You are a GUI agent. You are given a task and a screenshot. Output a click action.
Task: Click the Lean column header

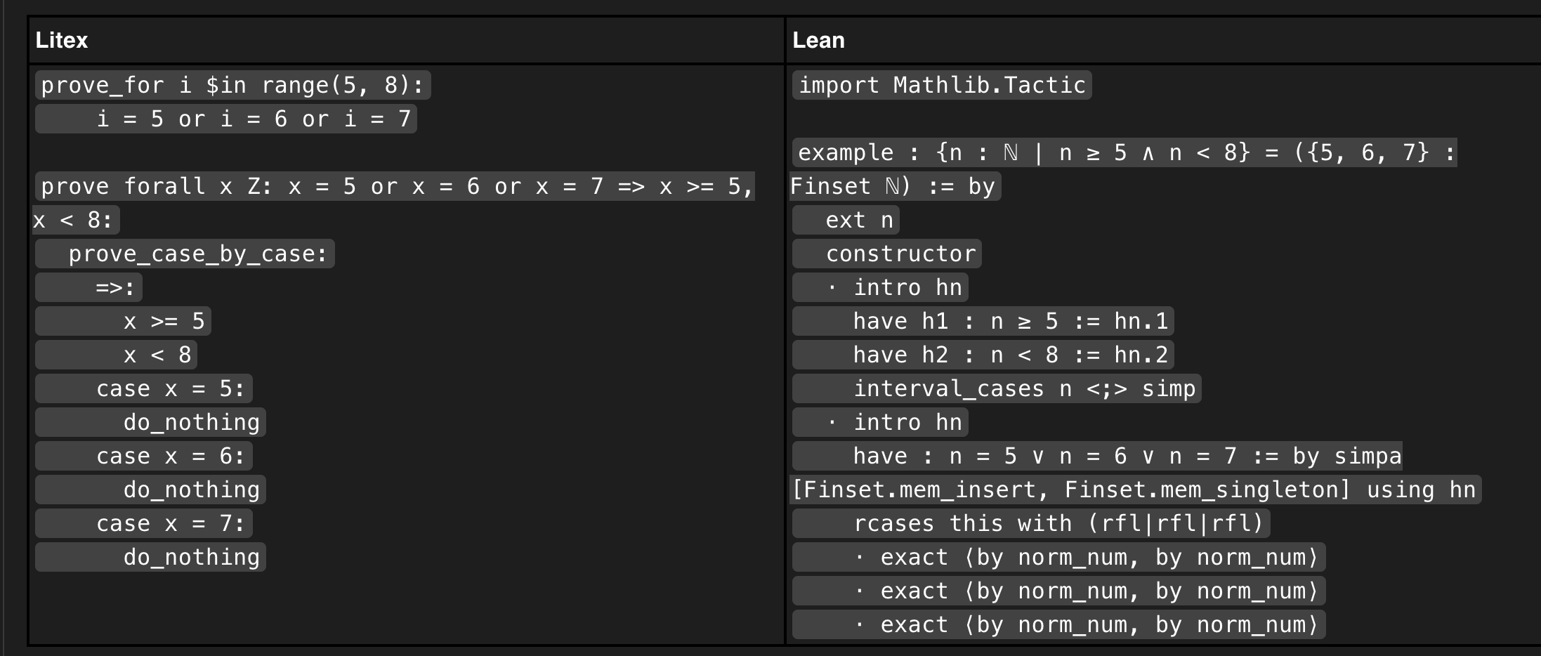click(x=818, y=40)
